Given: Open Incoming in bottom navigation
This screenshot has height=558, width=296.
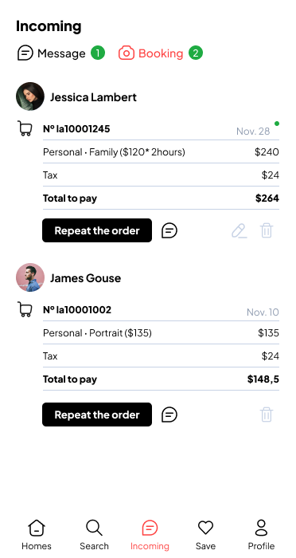Looking at the screenshot, I should tap(150, 535).
